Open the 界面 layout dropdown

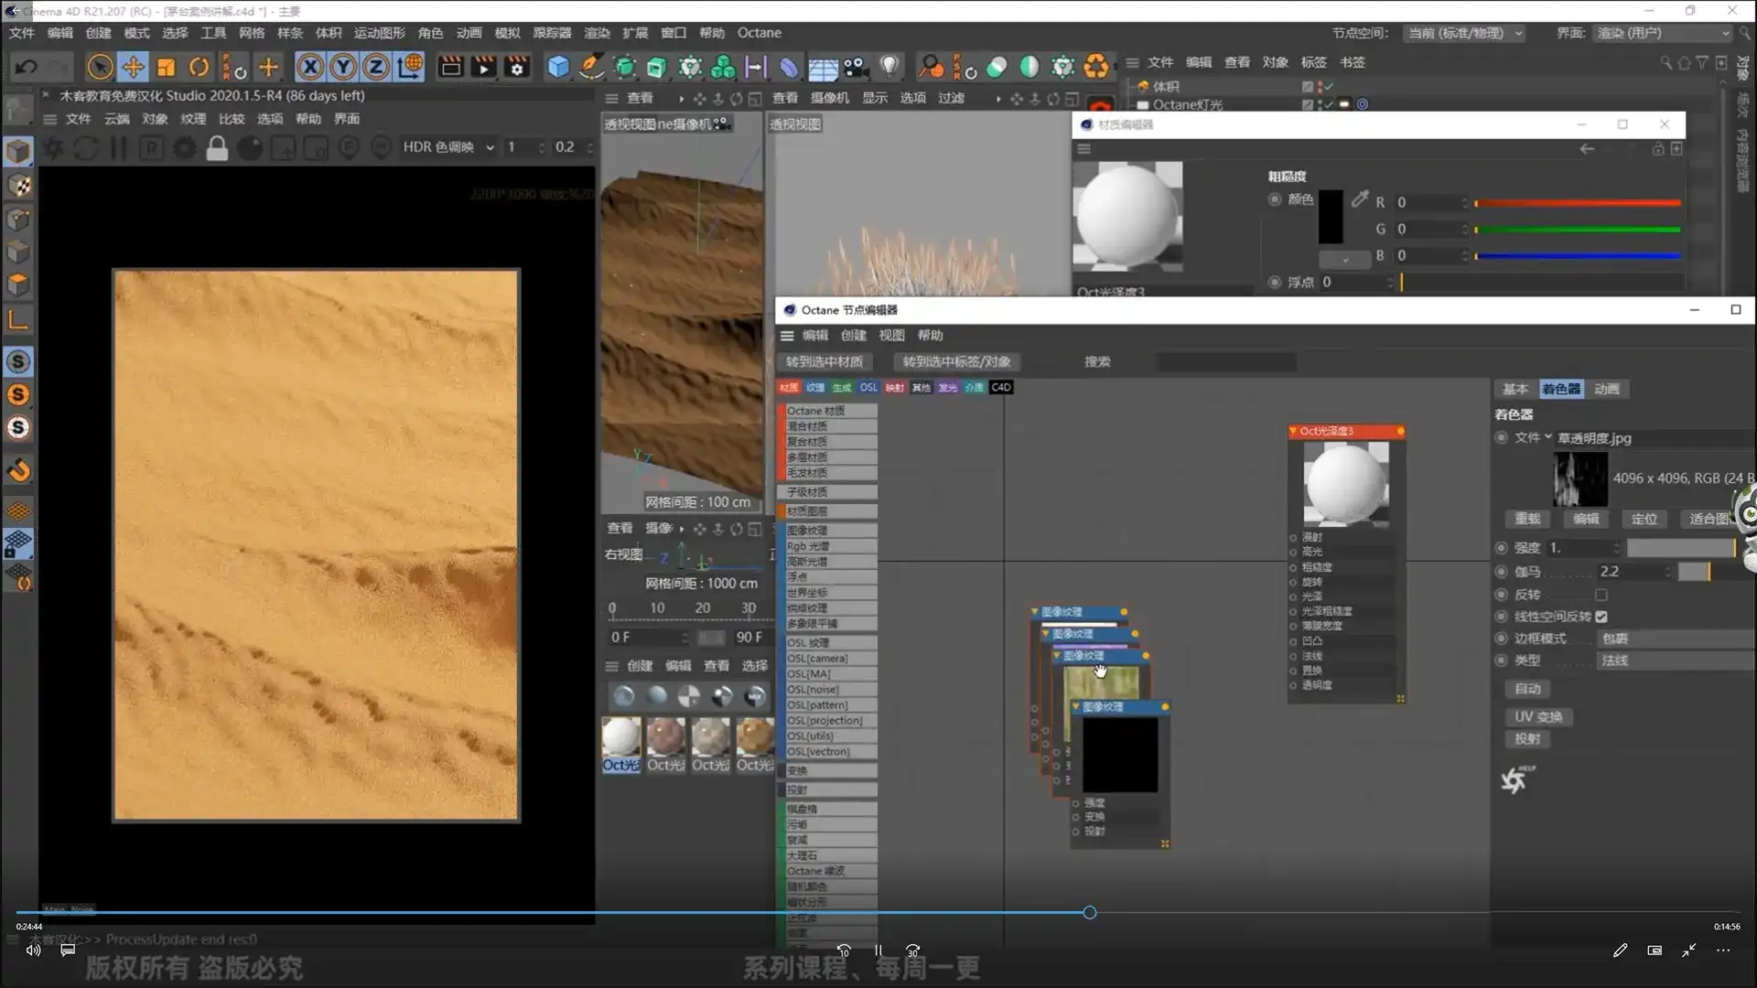(1663, 33)
